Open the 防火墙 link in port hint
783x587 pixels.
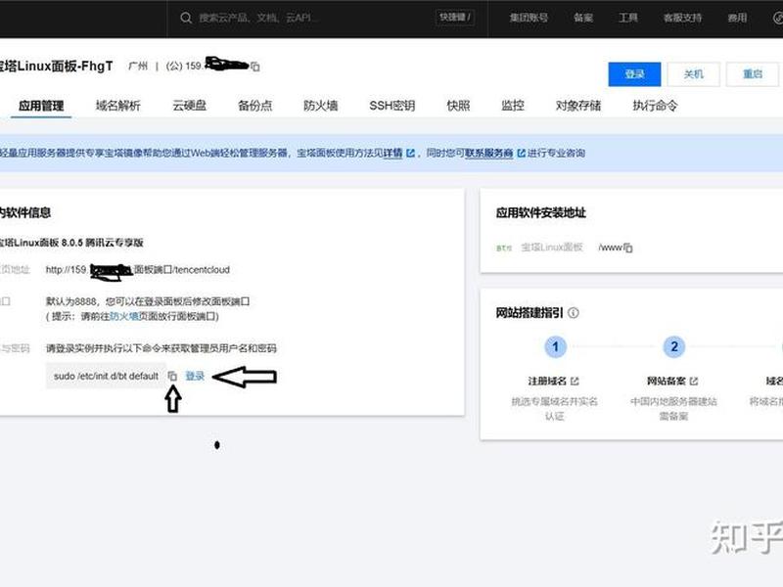(124, 316)
